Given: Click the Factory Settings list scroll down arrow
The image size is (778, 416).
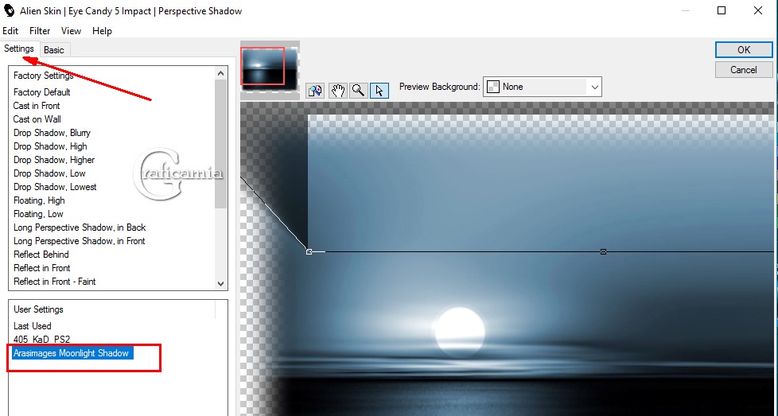Looking at the screenshot, I should 221,284.
